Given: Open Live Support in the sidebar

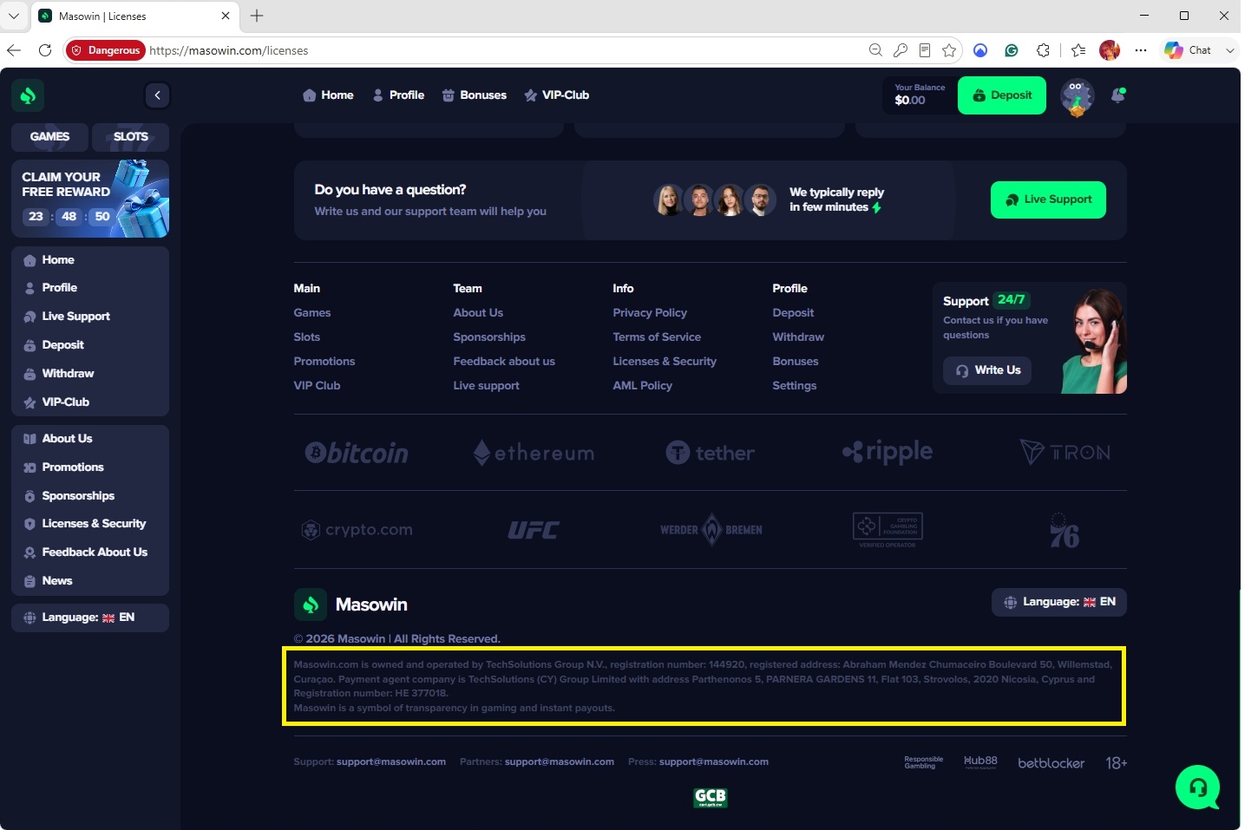Looking at the screenshot, I should pos(90,317).
